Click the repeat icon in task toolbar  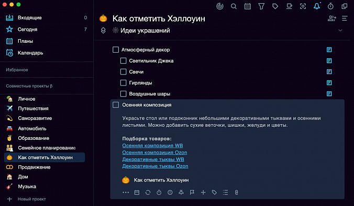(x=148, y=192)
